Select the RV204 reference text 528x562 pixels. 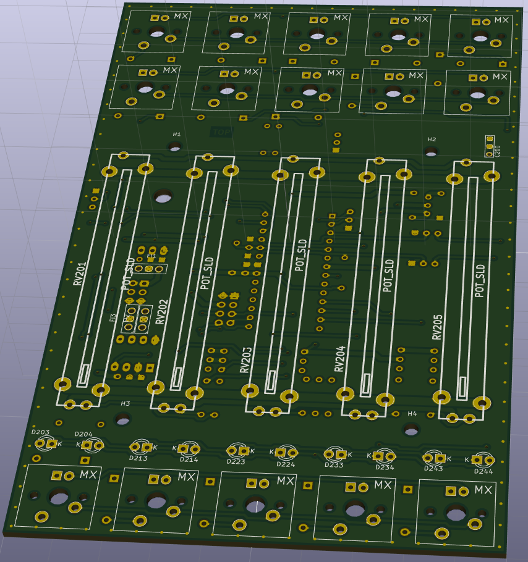(339, 359)
